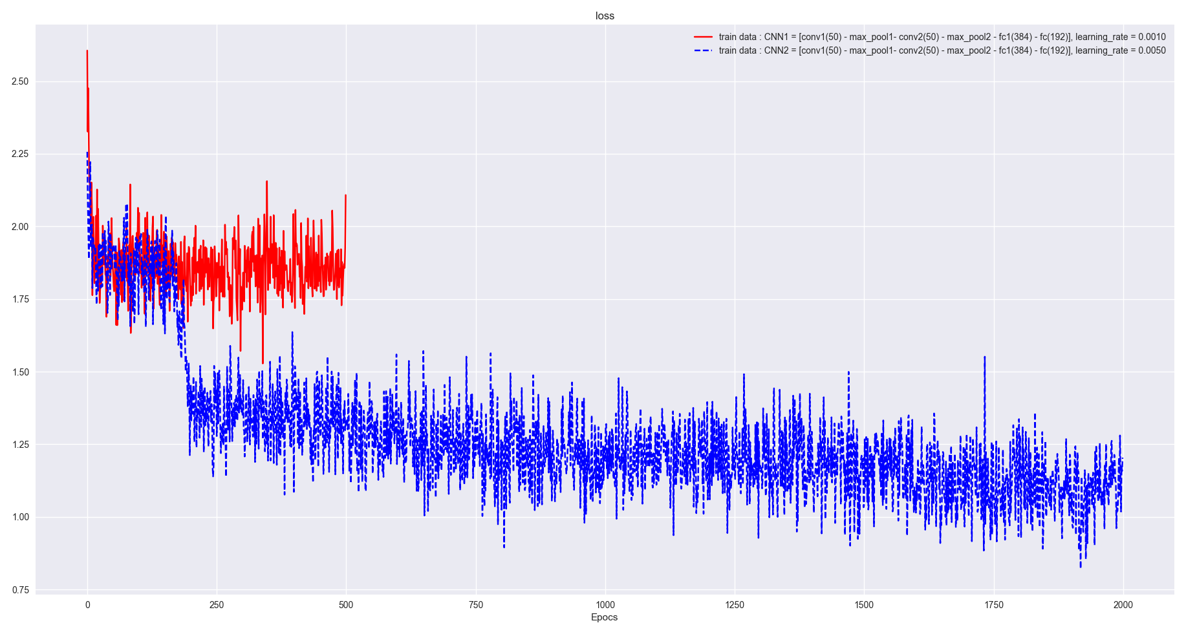Click the 2.50 tick label on y-axis
The width and height of the screenshot is (1186, 634).
tap(19, 81)
